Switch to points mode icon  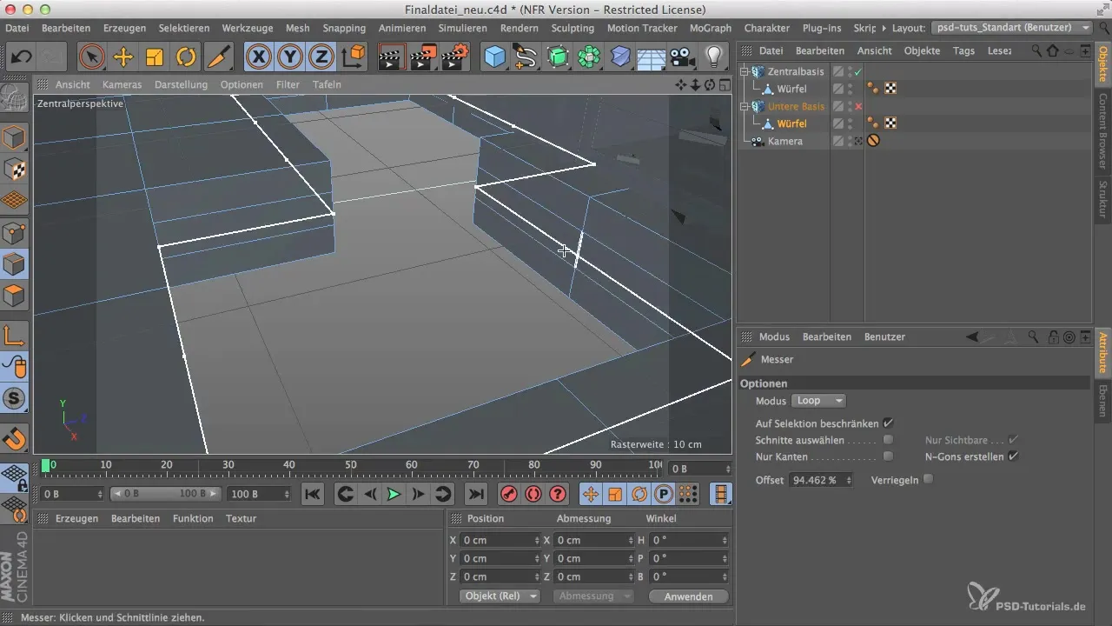pos(15,233)
